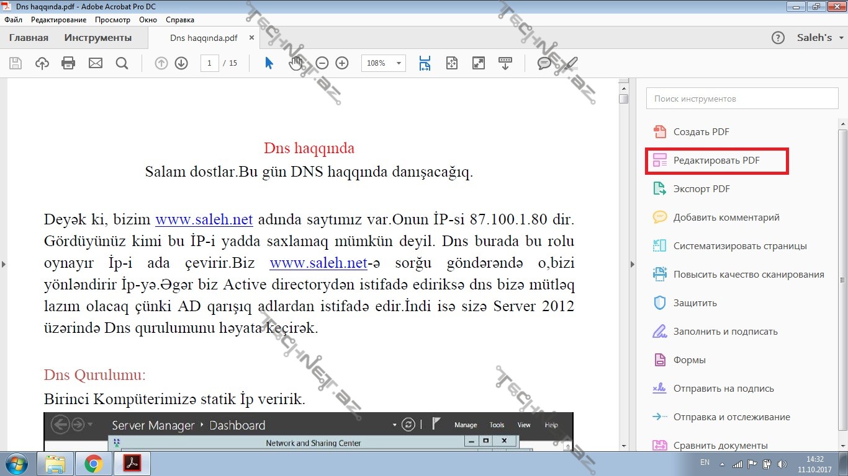Viewport: 848px width, 476px height.
Task: Go to previous page arrow
Action: tap(161, 63)
